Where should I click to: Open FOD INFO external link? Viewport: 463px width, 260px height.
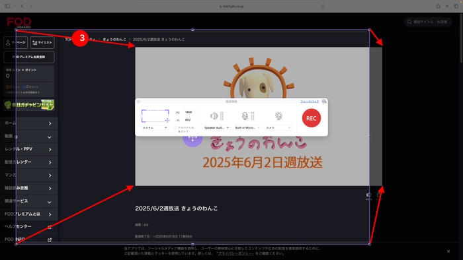pyautogui.click(x=28, y=240)
